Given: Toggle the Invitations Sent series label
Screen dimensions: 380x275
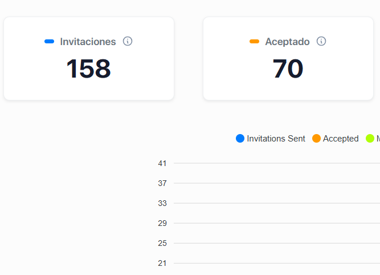Looking at the screenshot, I should 276,139.
